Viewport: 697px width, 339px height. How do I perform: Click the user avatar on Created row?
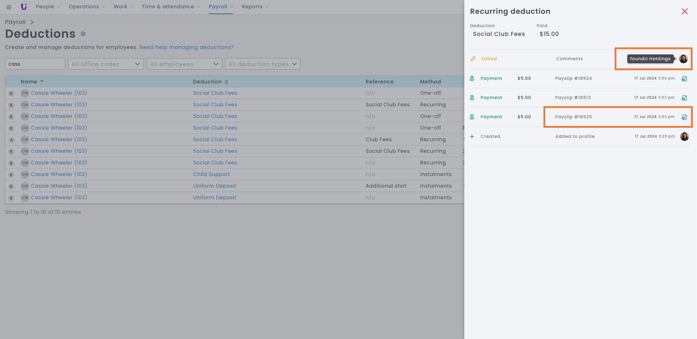coord(684,136)
